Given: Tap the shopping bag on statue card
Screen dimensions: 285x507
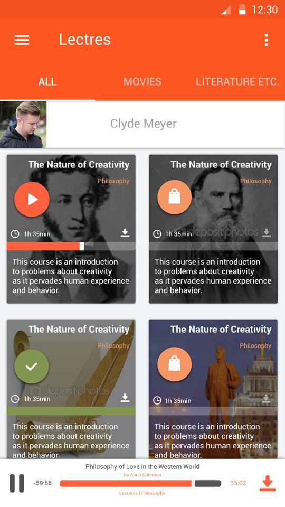Looking at the screenshot, I should click(x=175, y=364).
